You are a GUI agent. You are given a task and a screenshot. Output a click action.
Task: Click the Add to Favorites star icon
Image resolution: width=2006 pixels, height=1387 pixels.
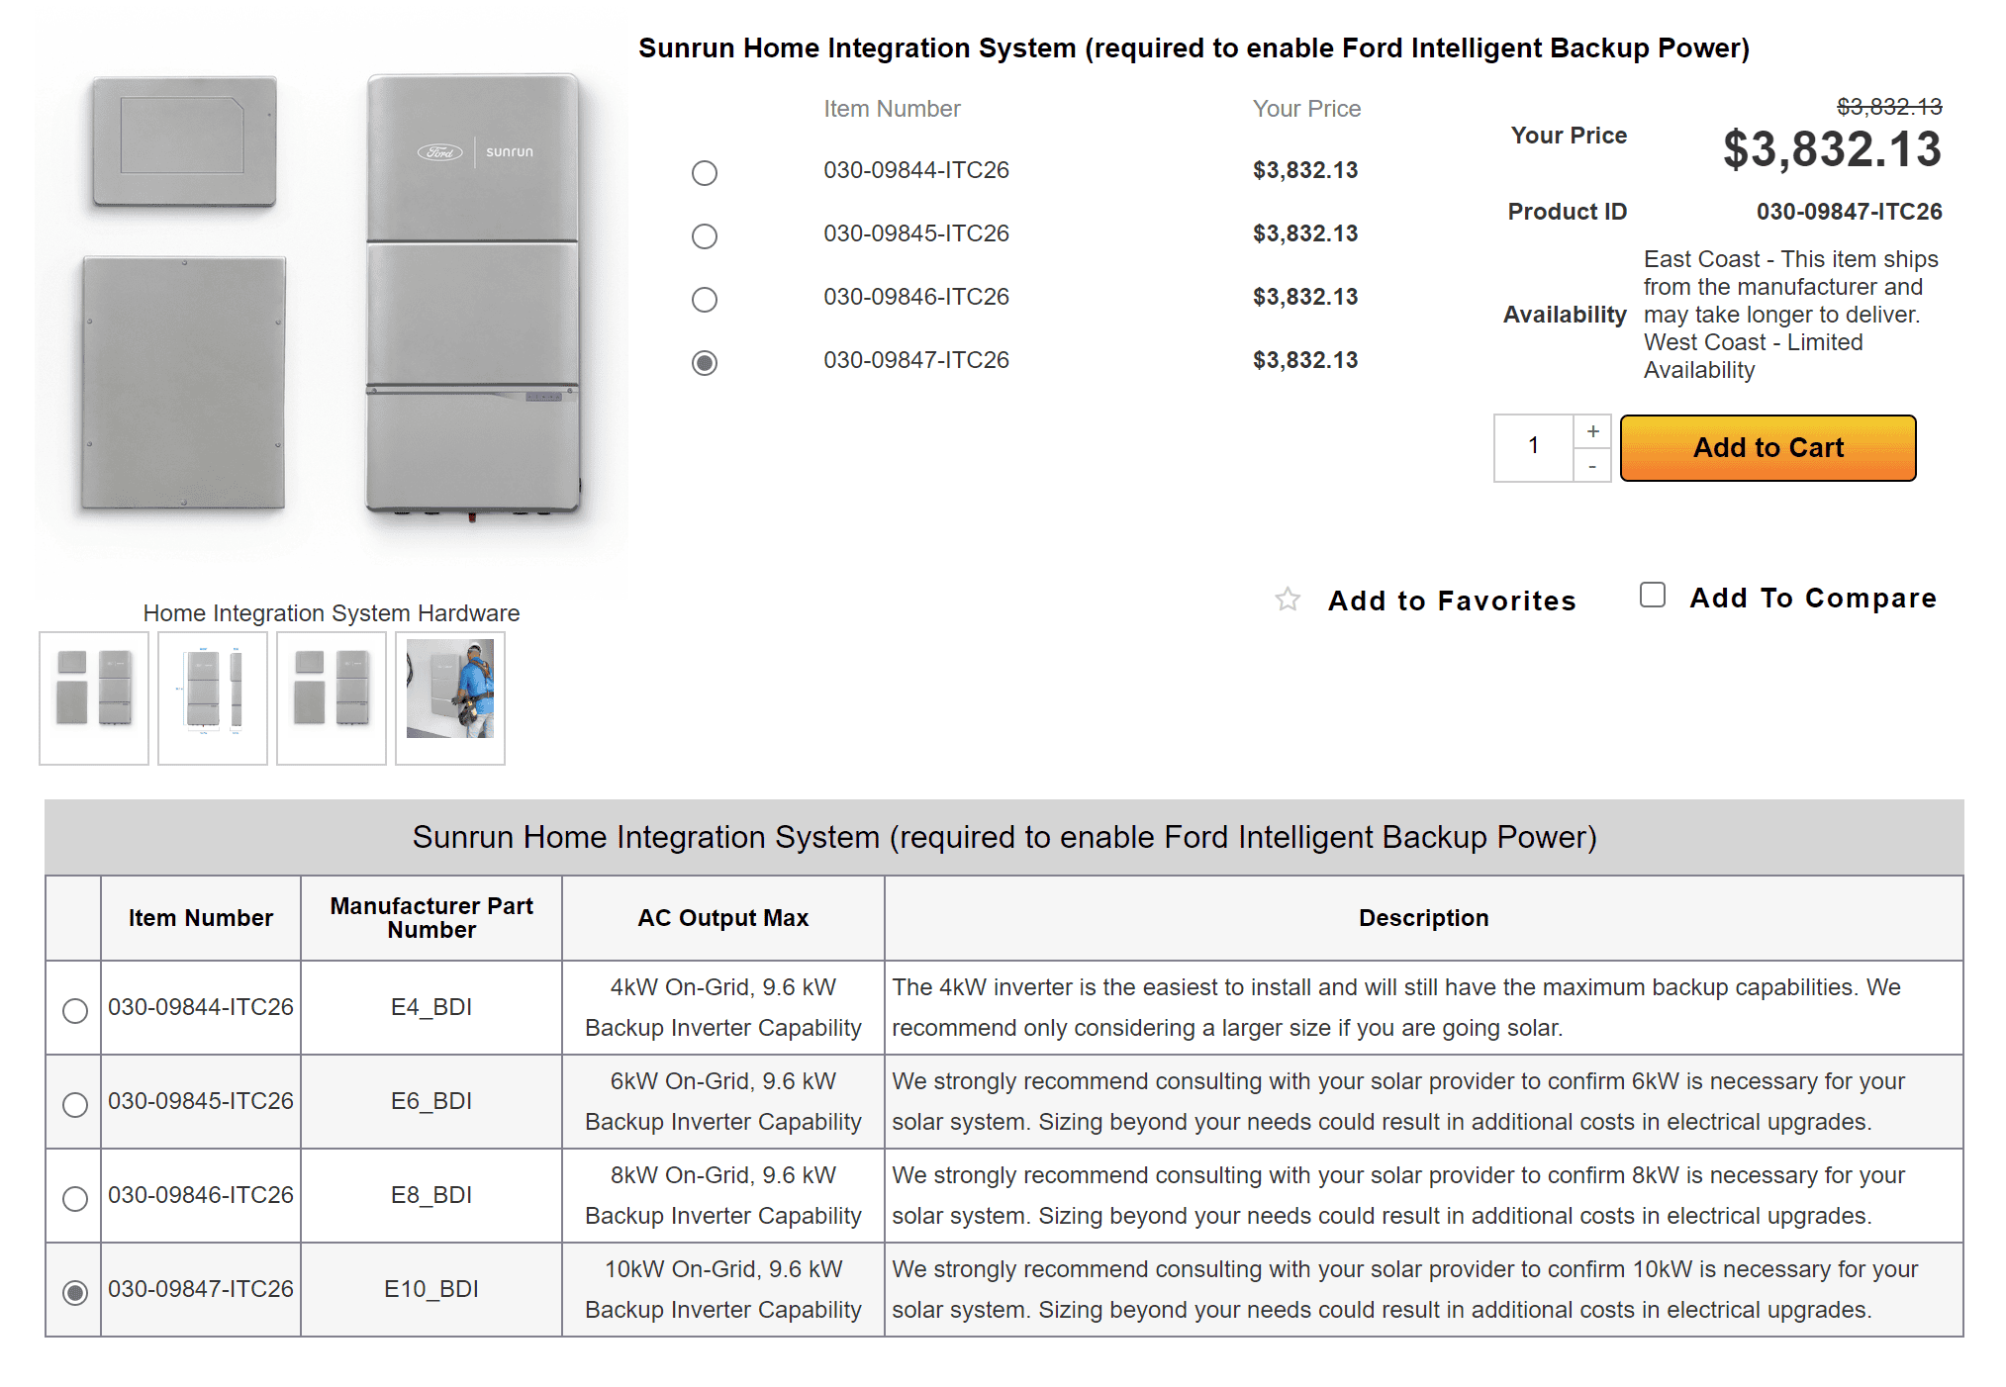1287,600
